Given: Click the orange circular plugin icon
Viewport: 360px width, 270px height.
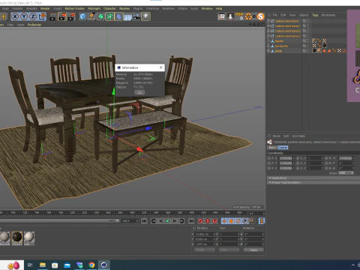Looking at the screenshot, I should click(248, 16).
